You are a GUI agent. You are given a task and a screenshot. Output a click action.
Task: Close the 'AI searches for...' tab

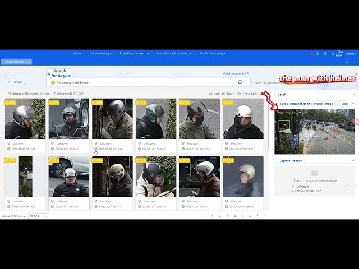pyautogui.click(x=29, y=62)
